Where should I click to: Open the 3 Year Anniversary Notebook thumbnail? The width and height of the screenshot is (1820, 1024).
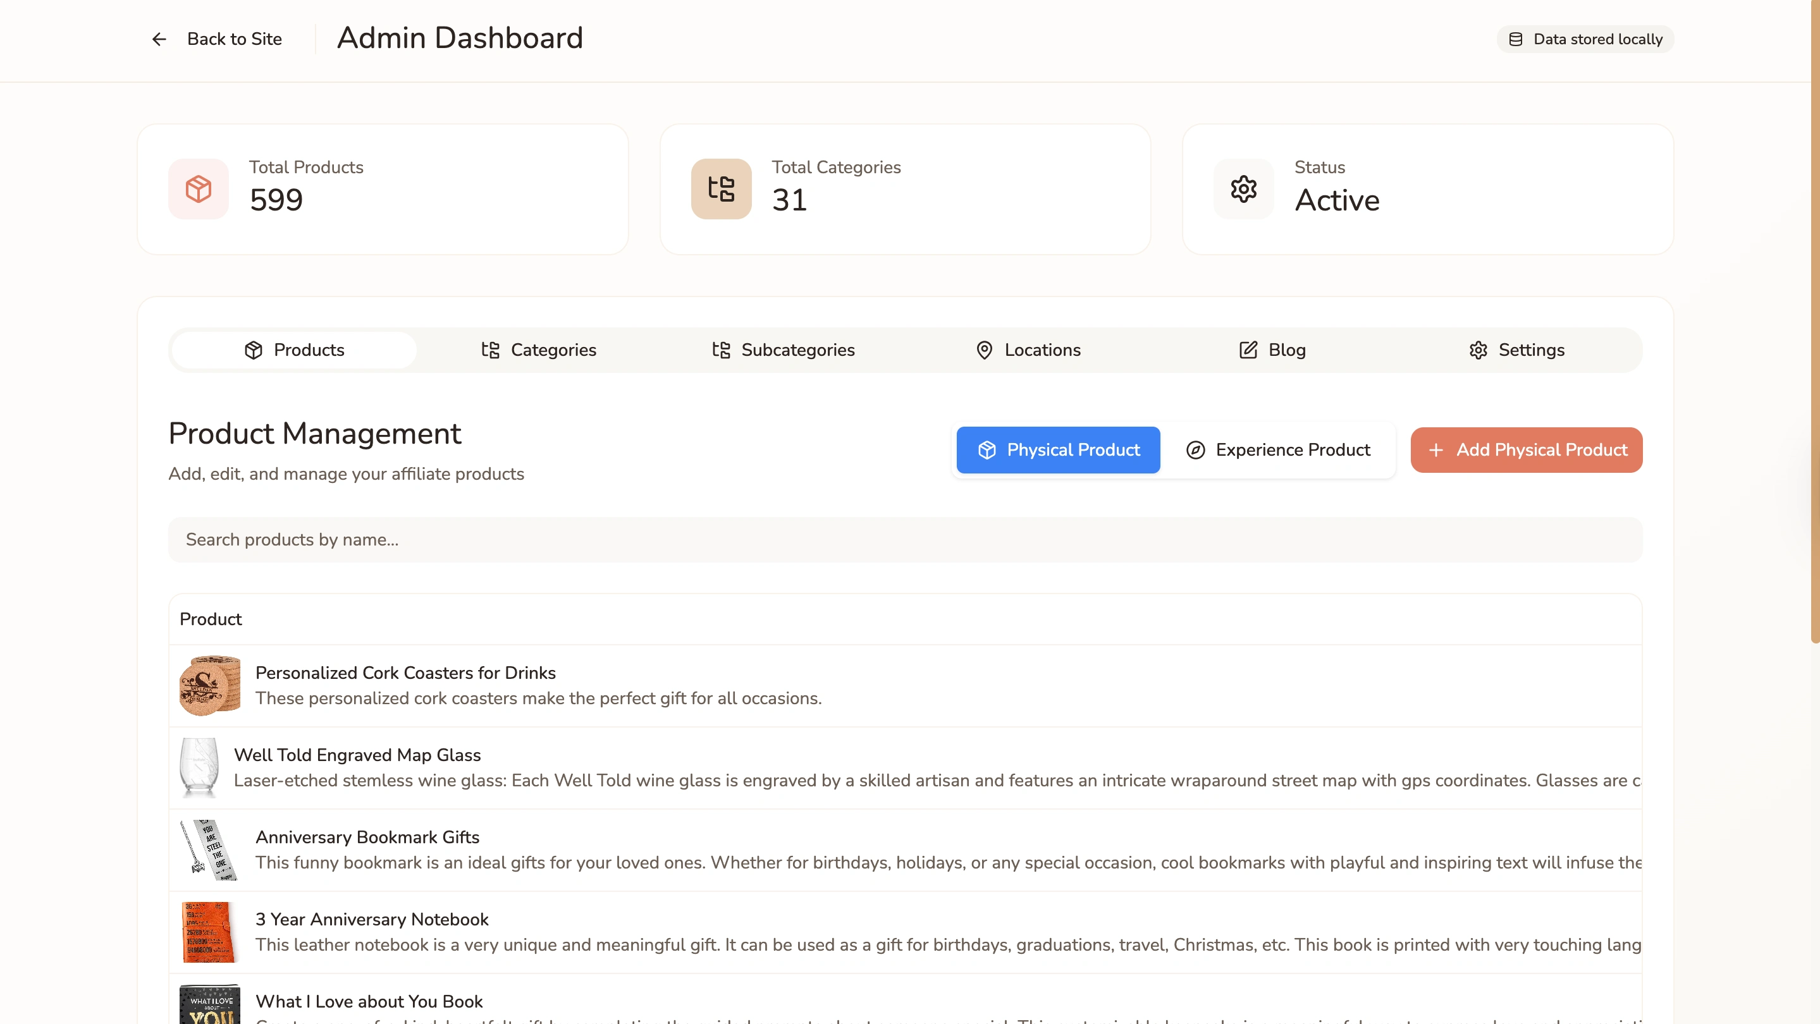pos(210,932)
